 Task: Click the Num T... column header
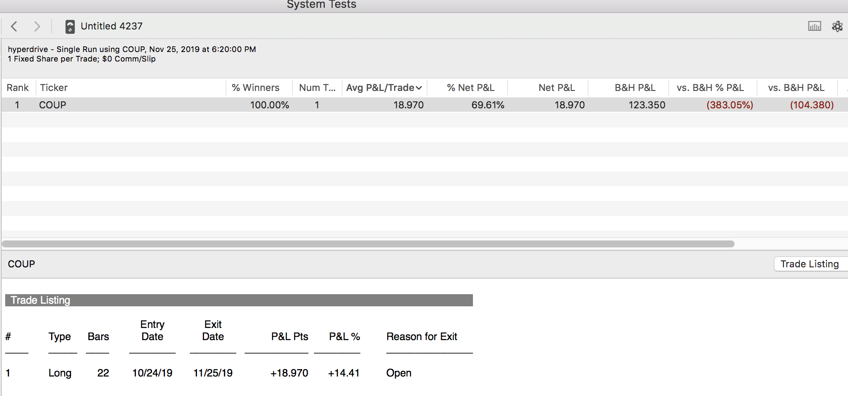point(317,88)
